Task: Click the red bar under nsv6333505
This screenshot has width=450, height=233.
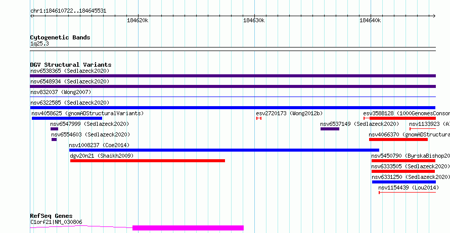Action: click(x=403, y=171)
